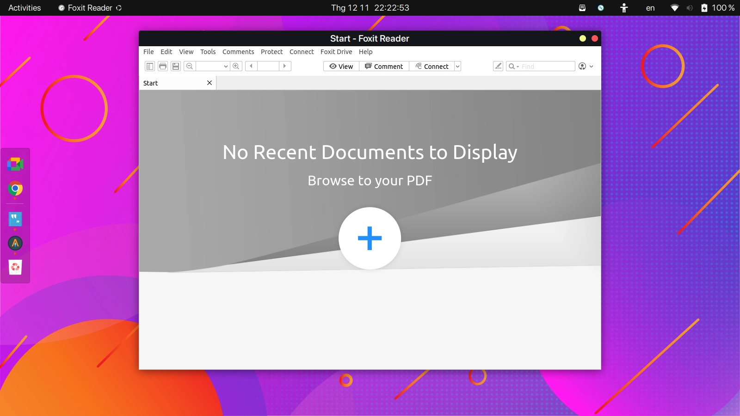This screenshot has width=740, height=416.
Task: Click the Wi-Fi status icon
Action: [675, 8]
